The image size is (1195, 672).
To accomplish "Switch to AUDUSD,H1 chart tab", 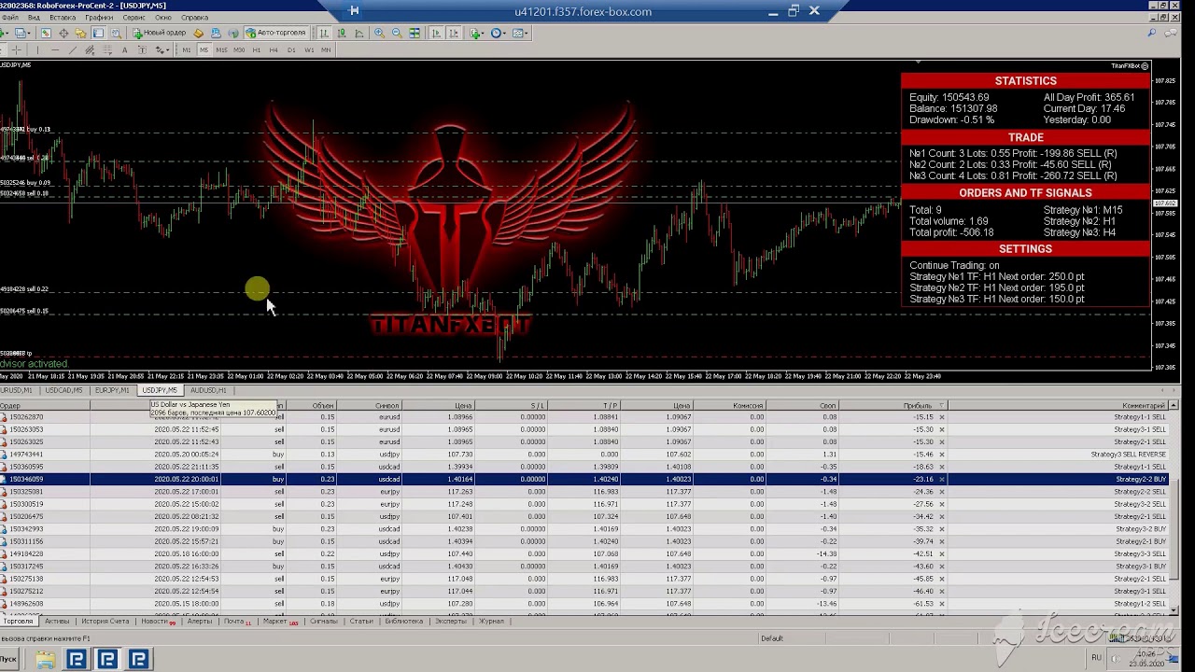I will 208,390.
